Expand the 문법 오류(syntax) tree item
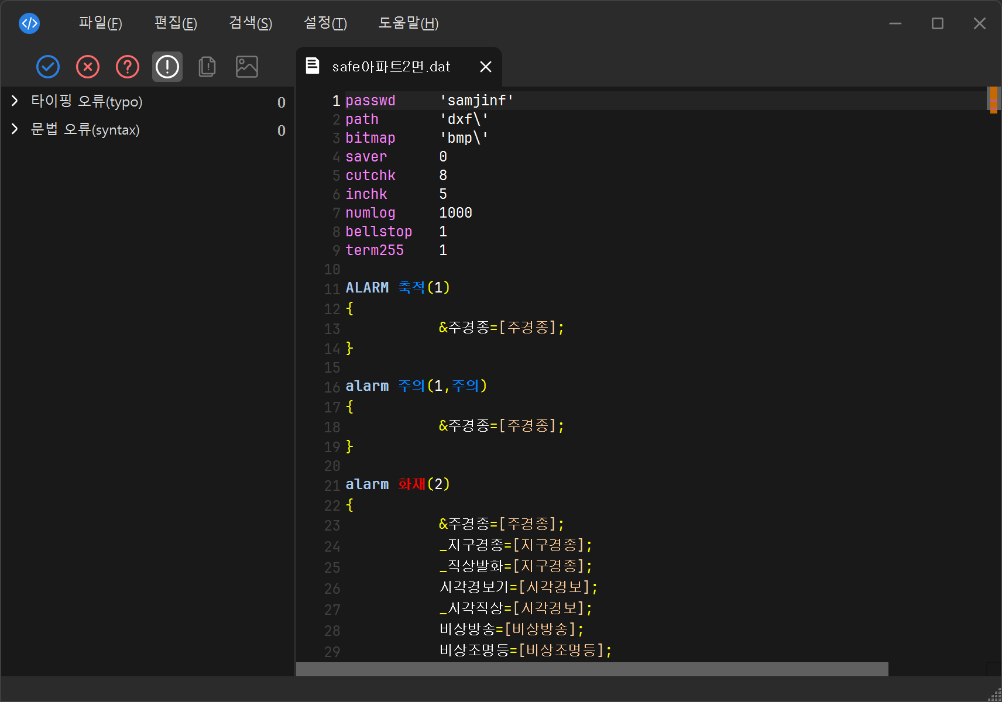The width and height of the screenshot is (1002, 702). coord(15,129)
